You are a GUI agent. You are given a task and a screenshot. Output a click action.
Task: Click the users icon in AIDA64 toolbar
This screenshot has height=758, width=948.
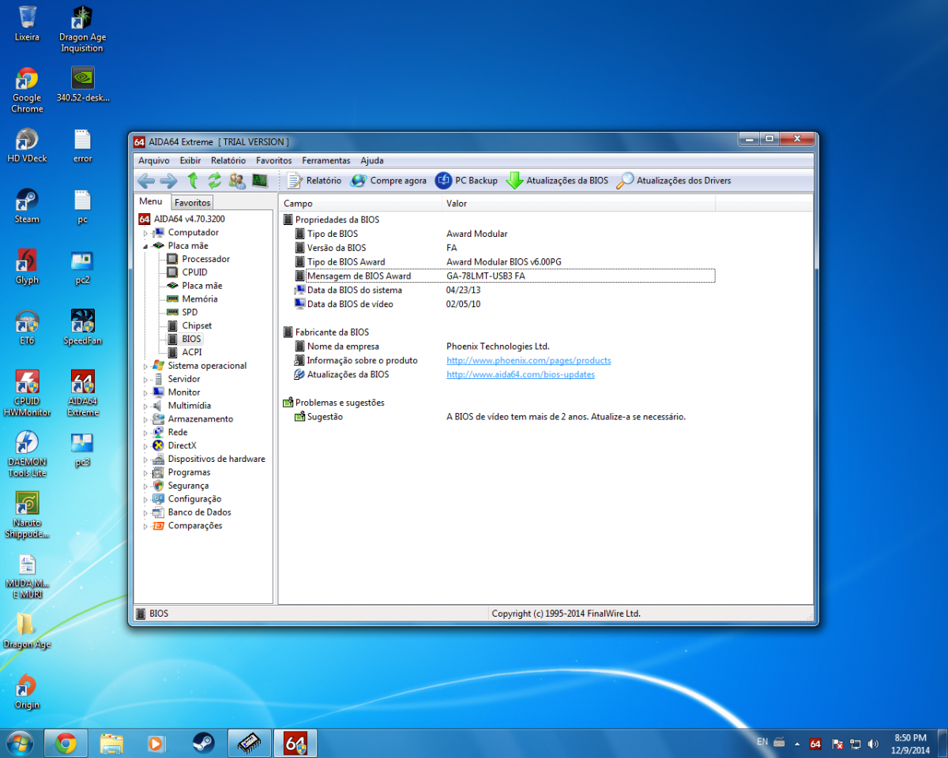tap(236, 181)
